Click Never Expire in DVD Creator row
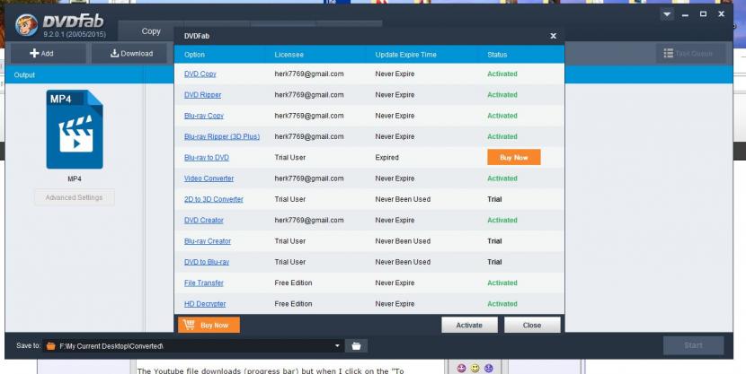This screenshot has width=746, height=374. coord(395,221)
